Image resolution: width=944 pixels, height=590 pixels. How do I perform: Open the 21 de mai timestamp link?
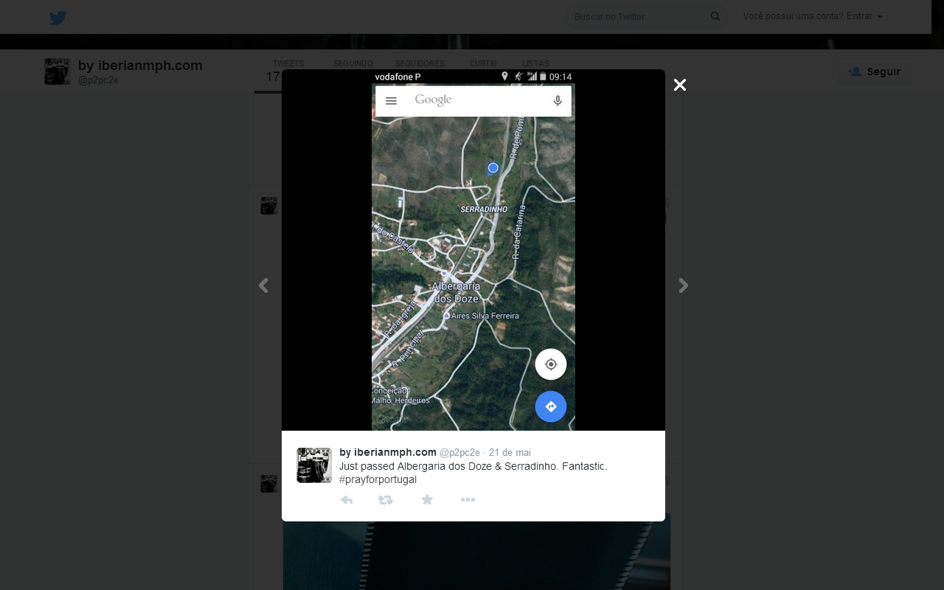click(x=510, y=453)
